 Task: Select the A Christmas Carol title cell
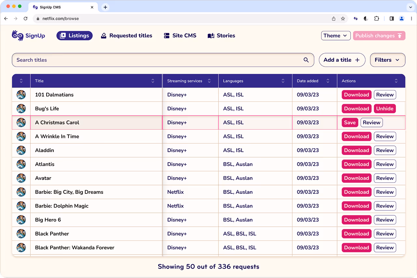pos(96,123)
